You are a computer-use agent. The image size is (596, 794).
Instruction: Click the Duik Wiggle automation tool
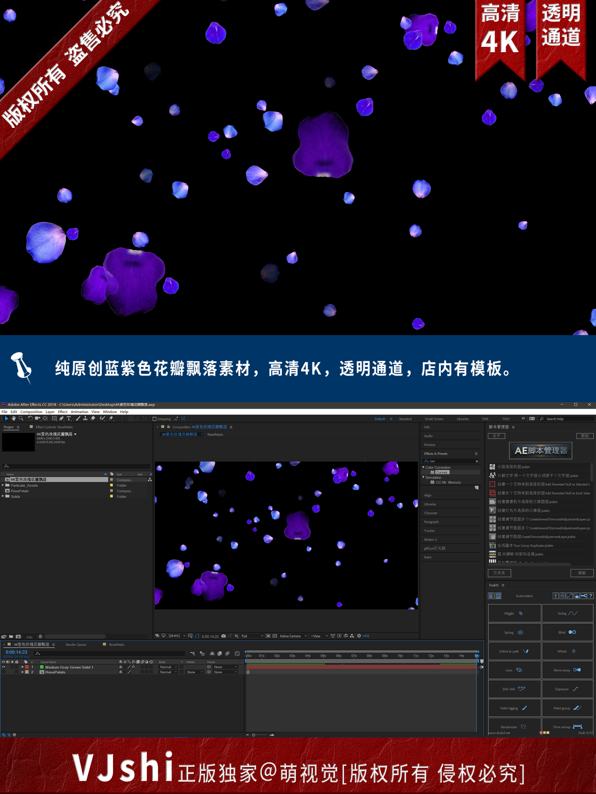tap(514, 613)
